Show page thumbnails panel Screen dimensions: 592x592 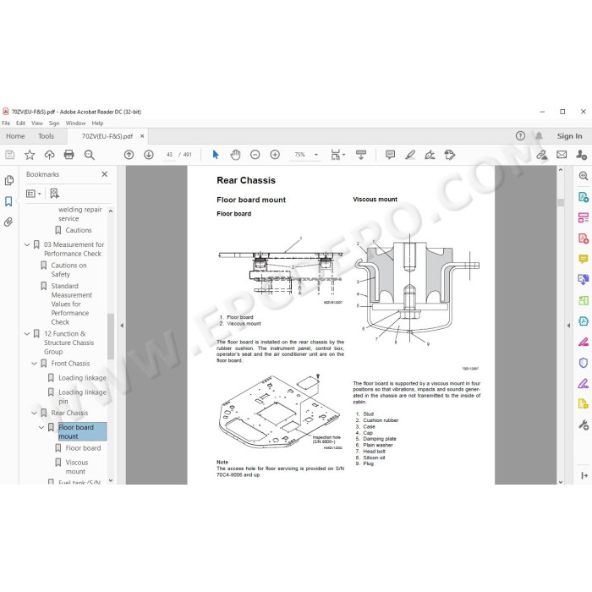point(9,180)
